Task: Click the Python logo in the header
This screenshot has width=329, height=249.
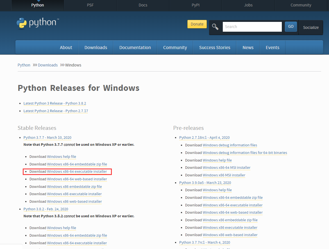Action: click(38, 23)
